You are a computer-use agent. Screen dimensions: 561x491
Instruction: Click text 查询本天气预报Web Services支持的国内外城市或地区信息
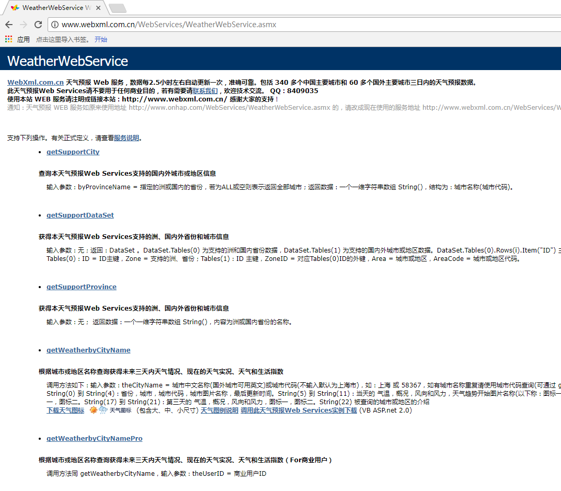[128, 174]
